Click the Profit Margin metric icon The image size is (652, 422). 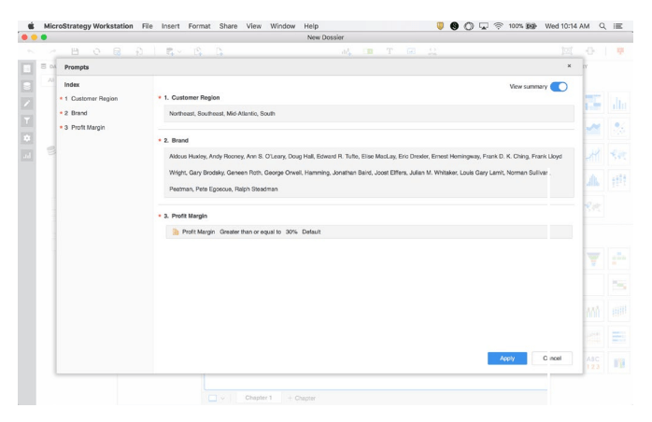coord(175,231)
